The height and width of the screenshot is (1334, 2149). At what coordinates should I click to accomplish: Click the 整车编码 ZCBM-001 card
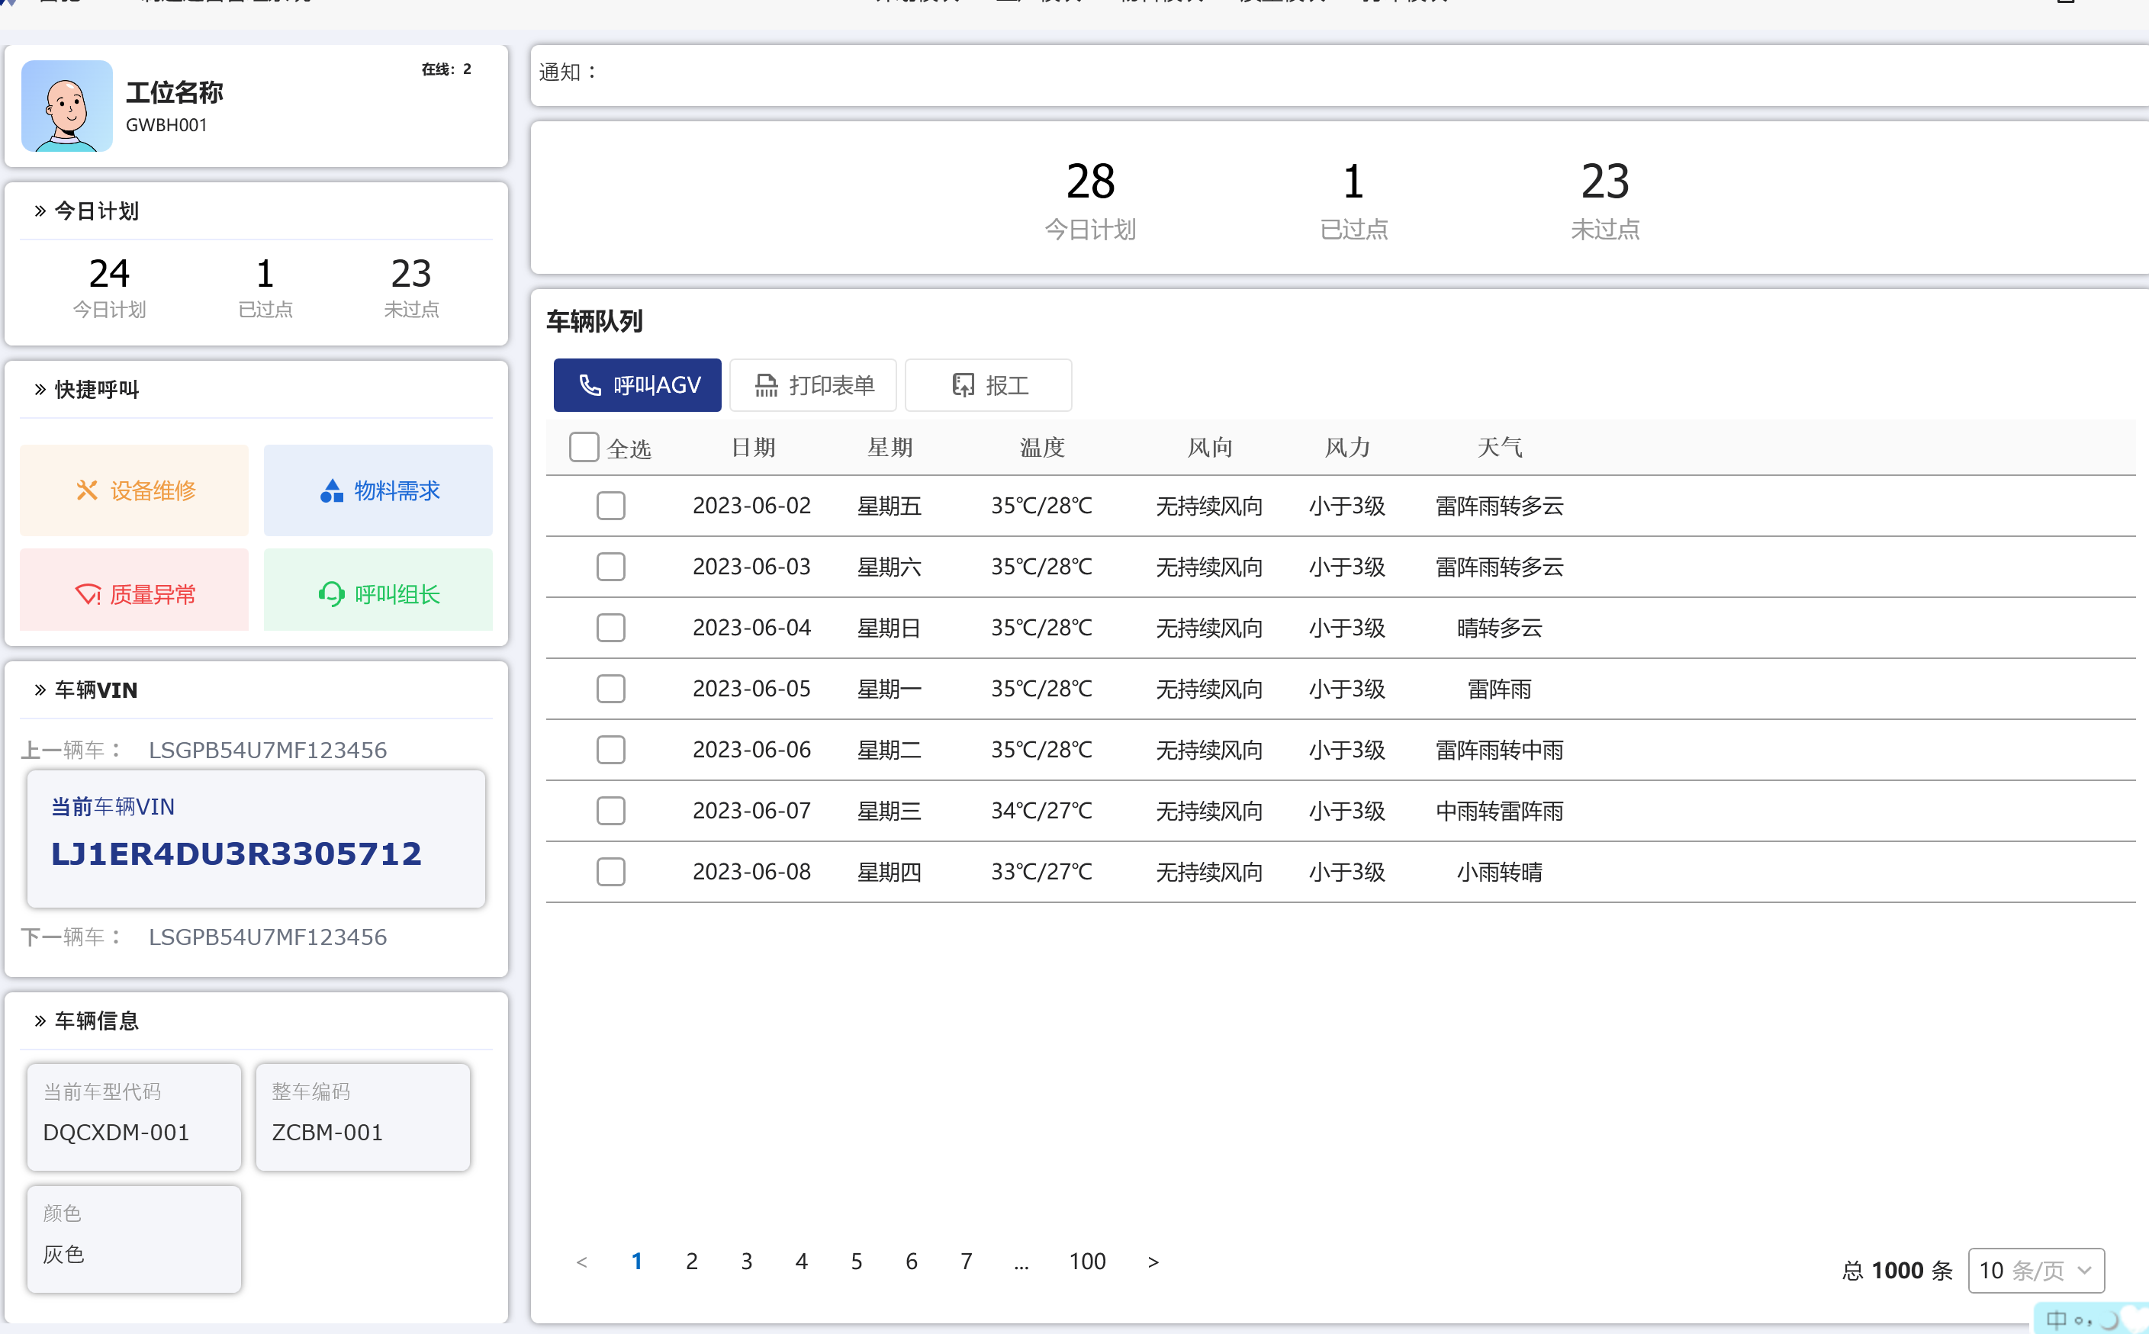click(x=362, y=1117)
